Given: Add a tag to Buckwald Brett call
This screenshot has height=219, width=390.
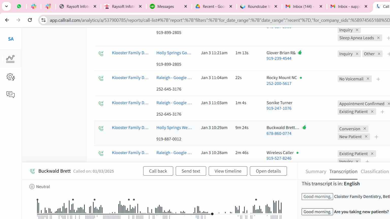Looking at the screenshot, I should coord(377,137).
